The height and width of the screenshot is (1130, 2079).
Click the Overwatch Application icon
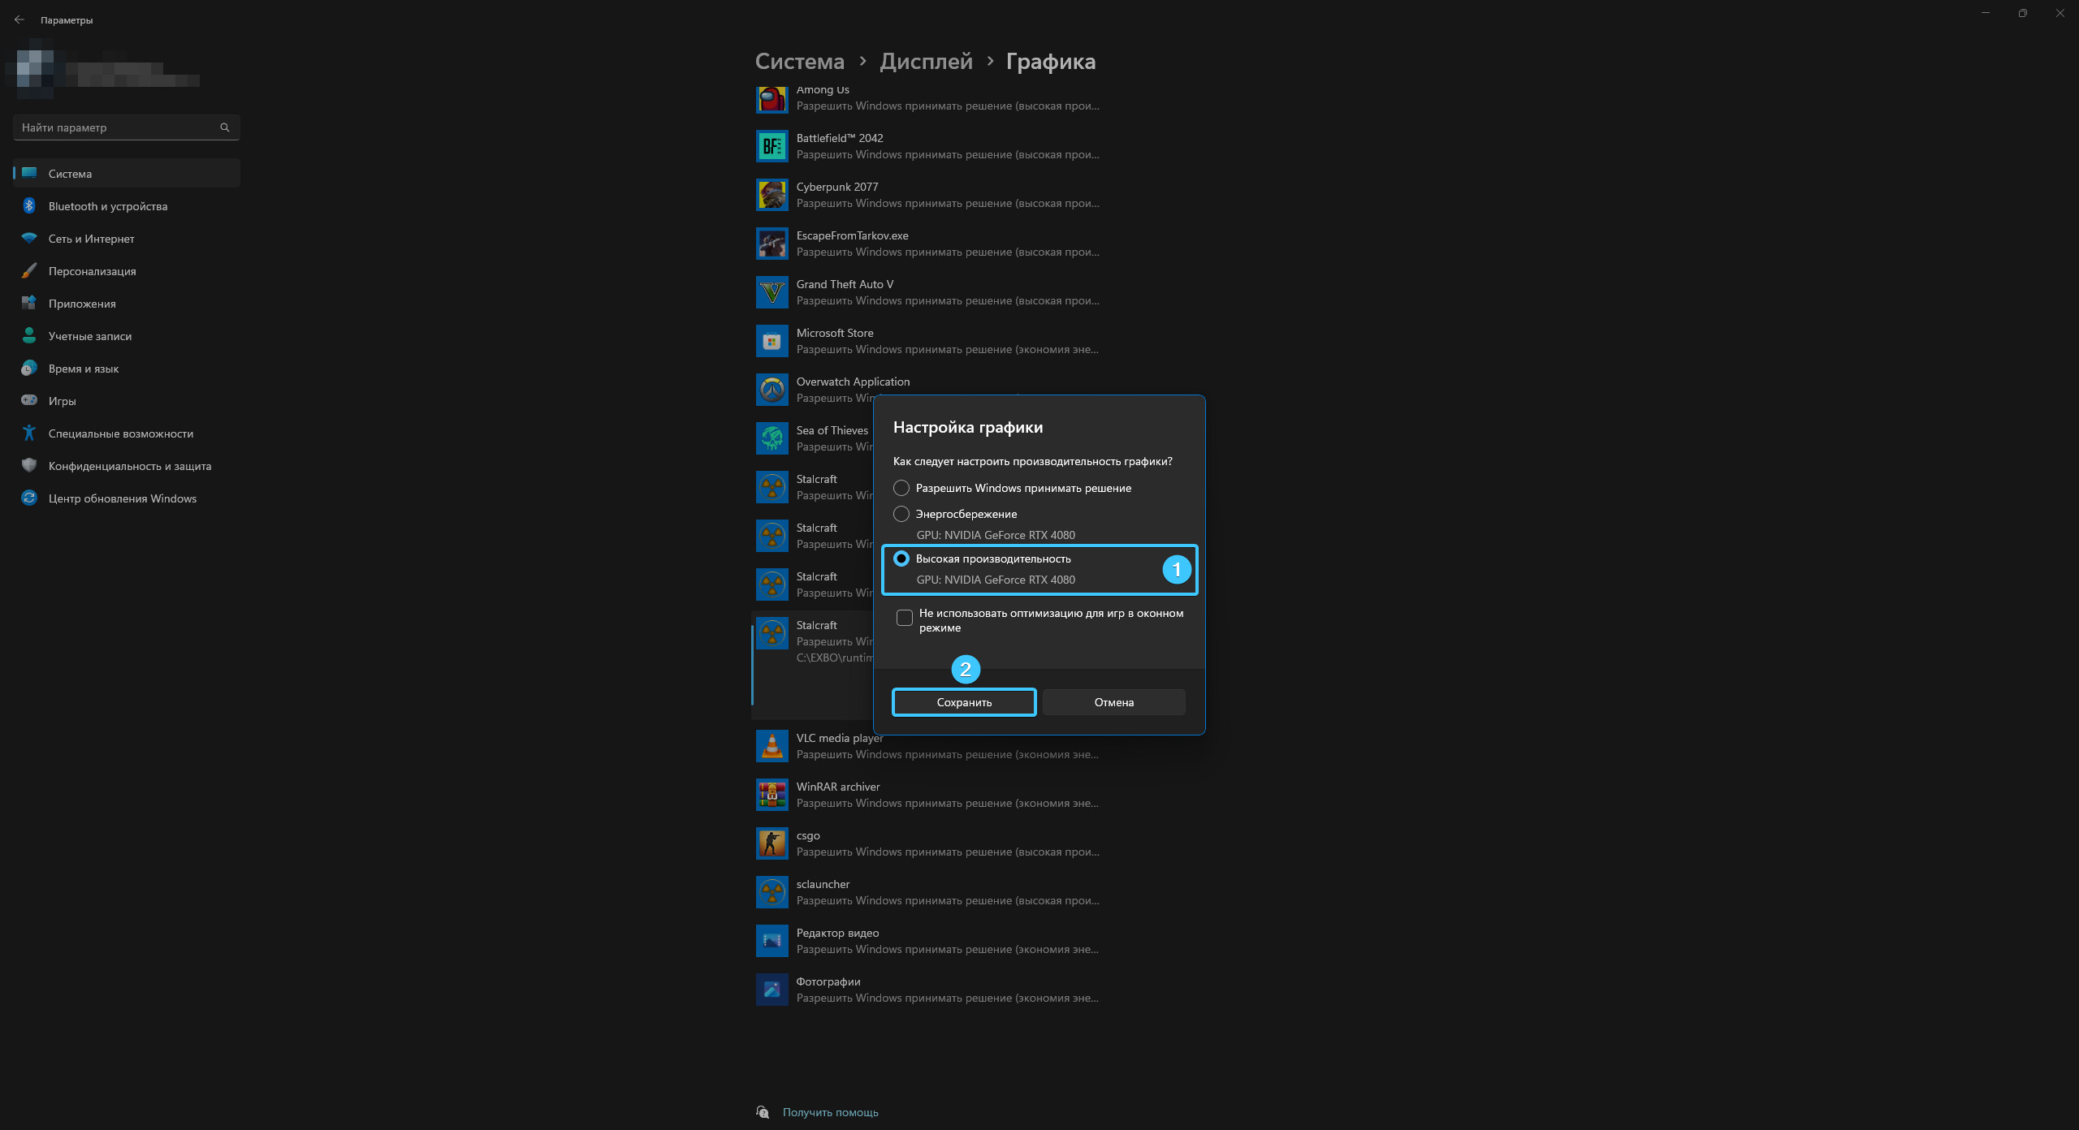tap(772, 390)
